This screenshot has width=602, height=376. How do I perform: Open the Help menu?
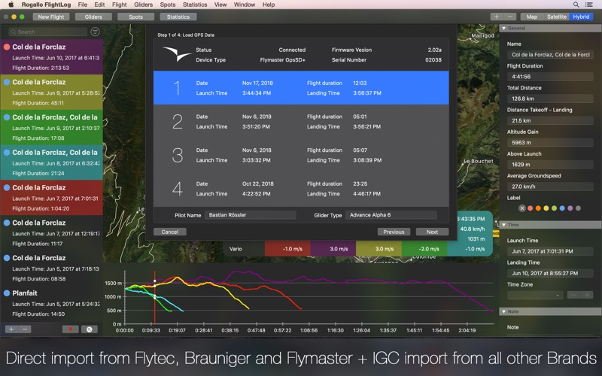[x=269, y=5]
